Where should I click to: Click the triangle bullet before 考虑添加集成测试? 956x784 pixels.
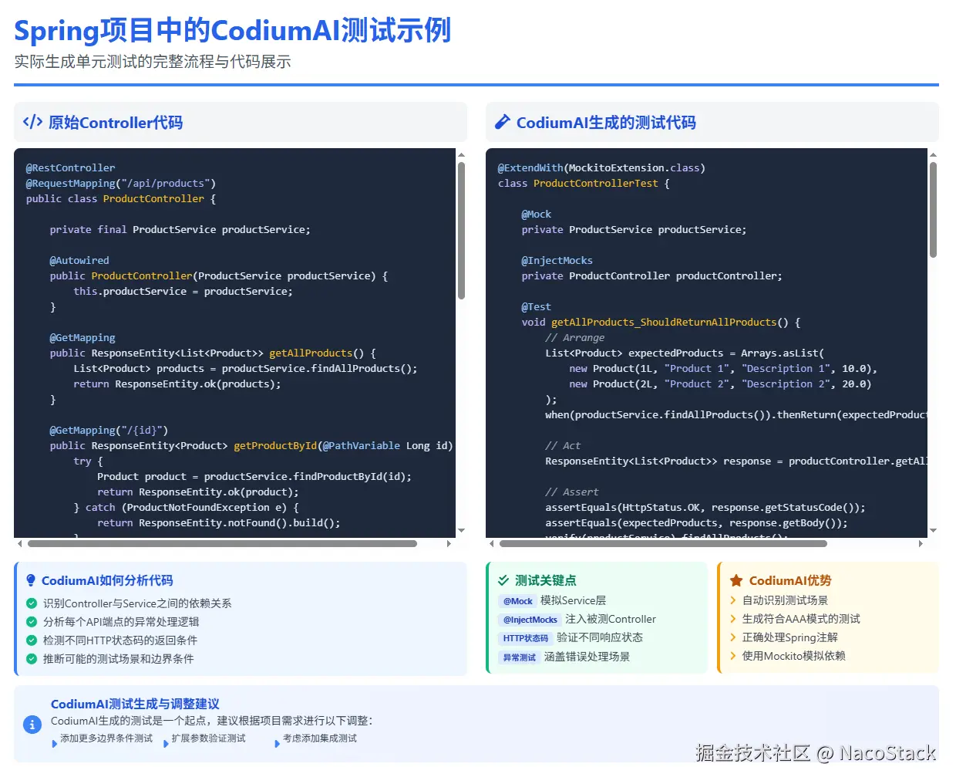click(x=278, y=744)
